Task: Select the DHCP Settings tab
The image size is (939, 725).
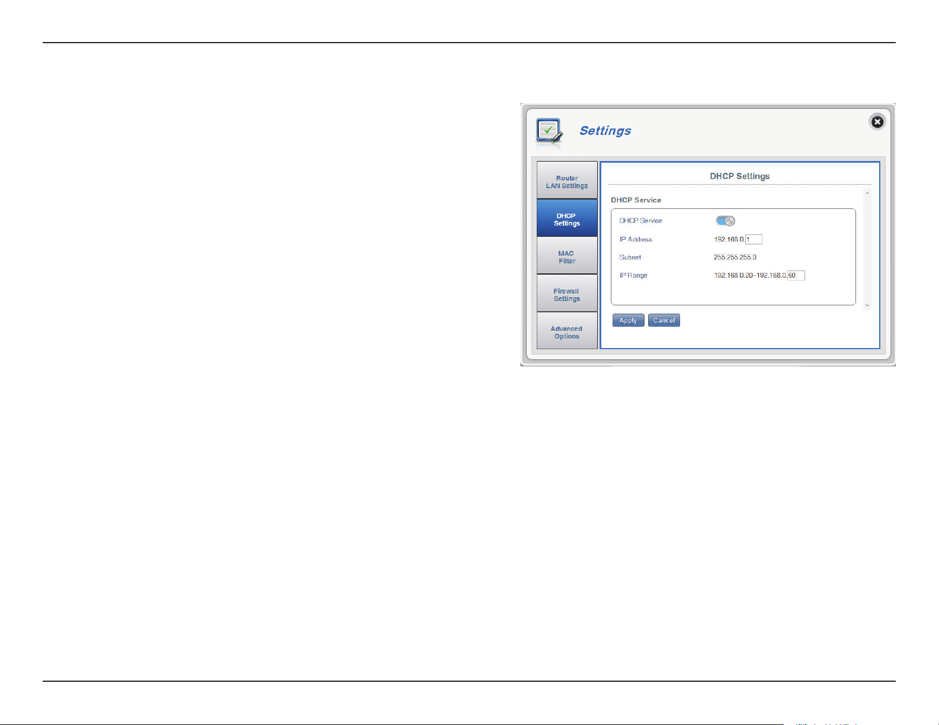Action: click(567, 218)
